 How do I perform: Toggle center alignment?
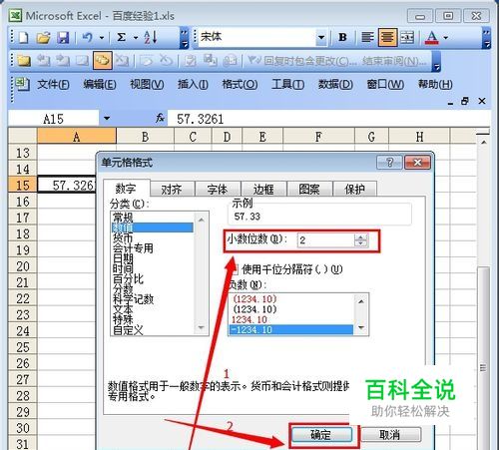point(387,37)
